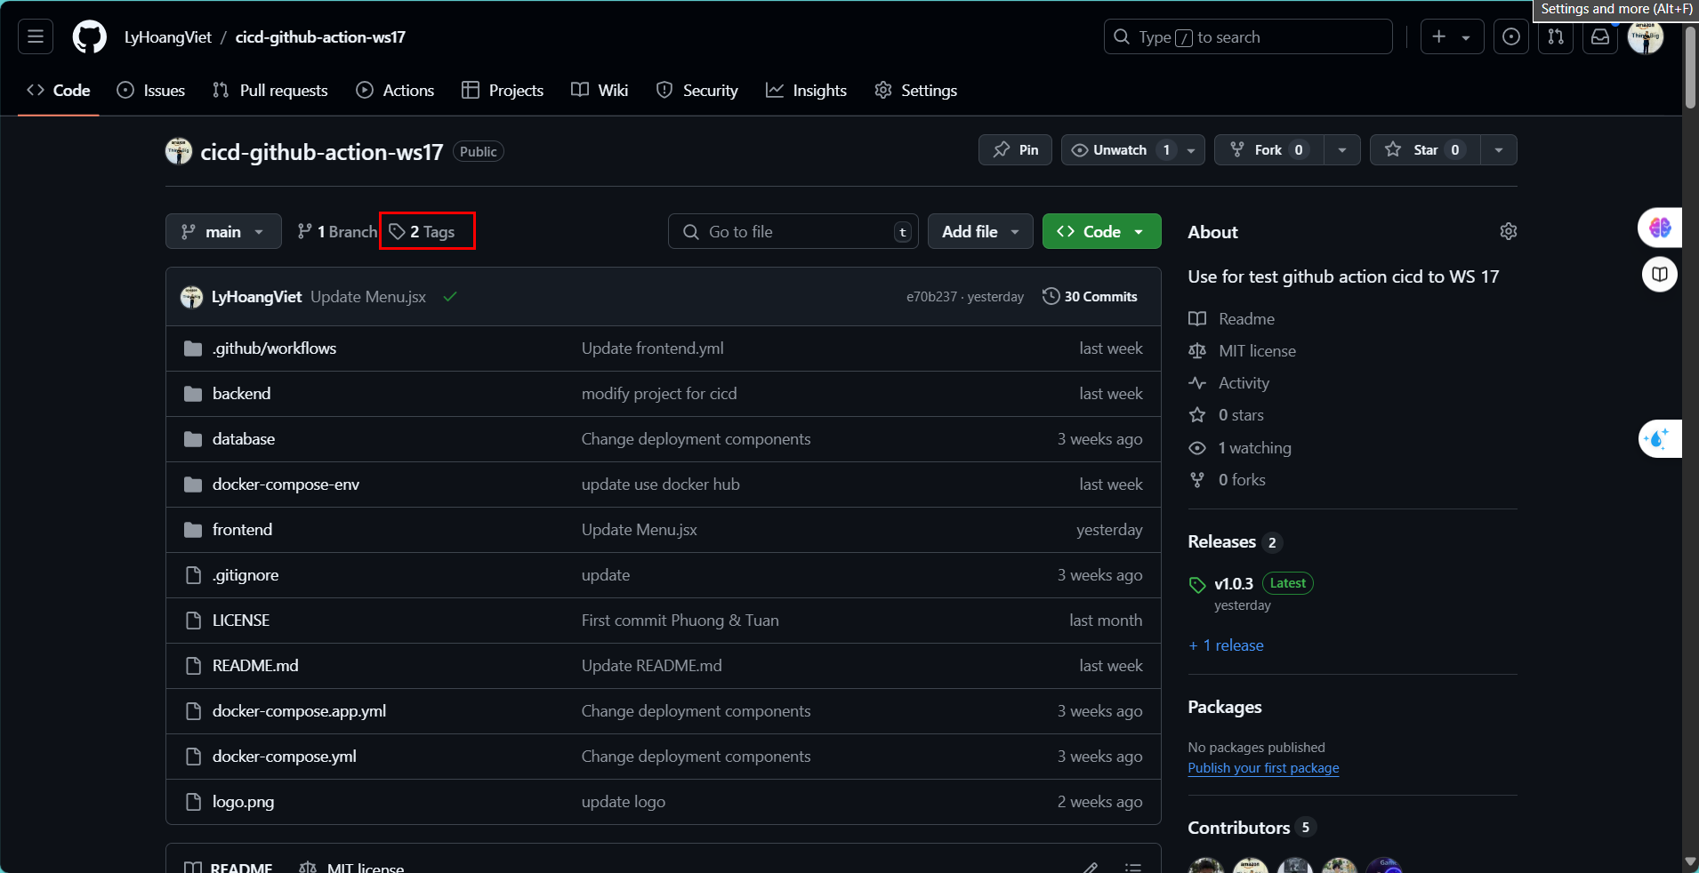Viewport: 1699px width, 873px height.
Task: Open the green Code clone dropdown
Action: 1101,231
